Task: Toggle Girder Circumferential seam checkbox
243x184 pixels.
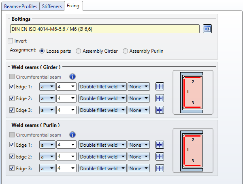Action: 12,77
